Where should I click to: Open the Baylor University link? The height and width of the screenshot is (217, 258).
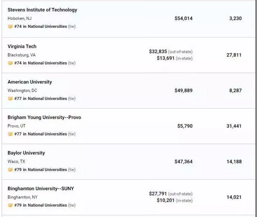(26, 153)
